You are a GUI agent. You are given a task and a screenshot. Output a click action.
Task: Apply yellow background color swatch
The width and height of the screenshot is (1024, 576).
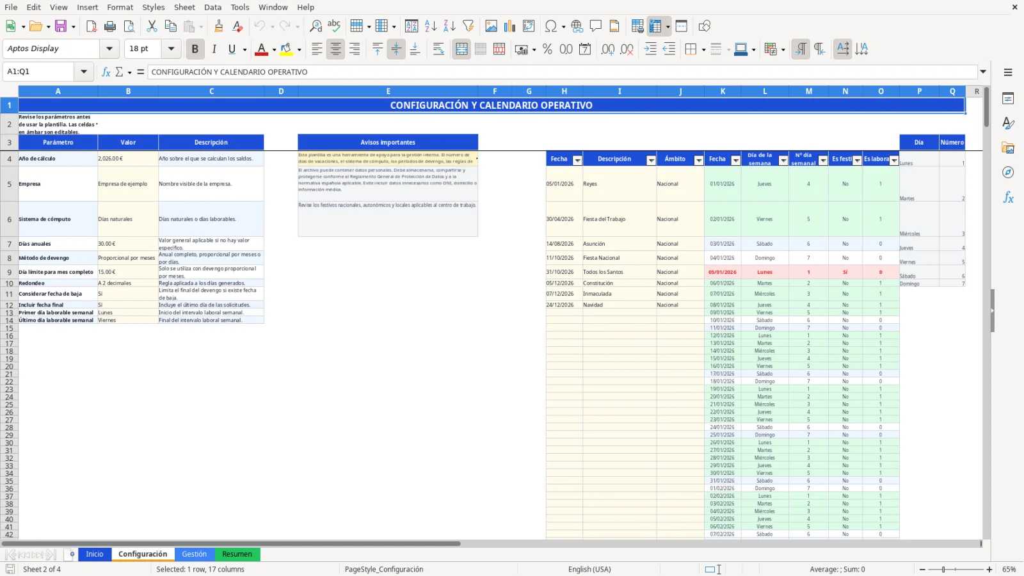[286, 49]
